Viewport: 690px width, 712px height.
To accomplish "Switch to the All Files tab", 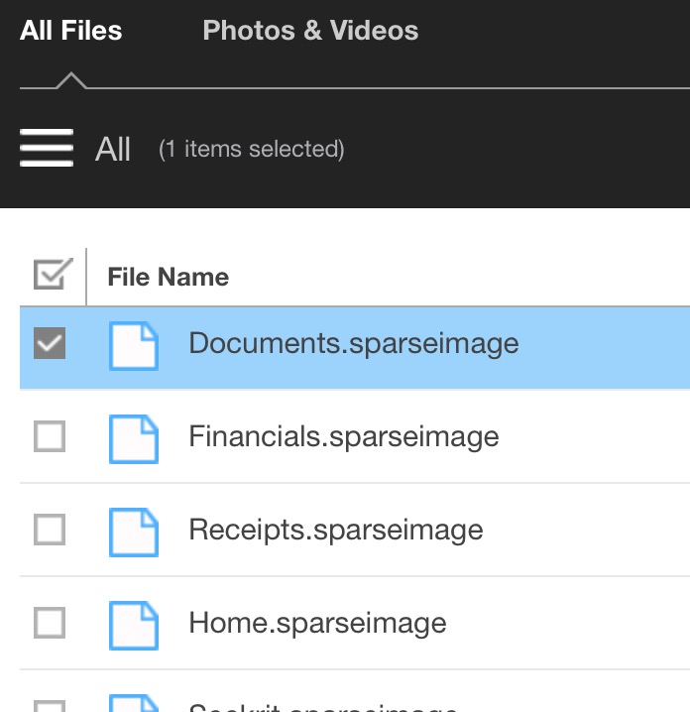I will pyautogui.click(x=70, y=31).
